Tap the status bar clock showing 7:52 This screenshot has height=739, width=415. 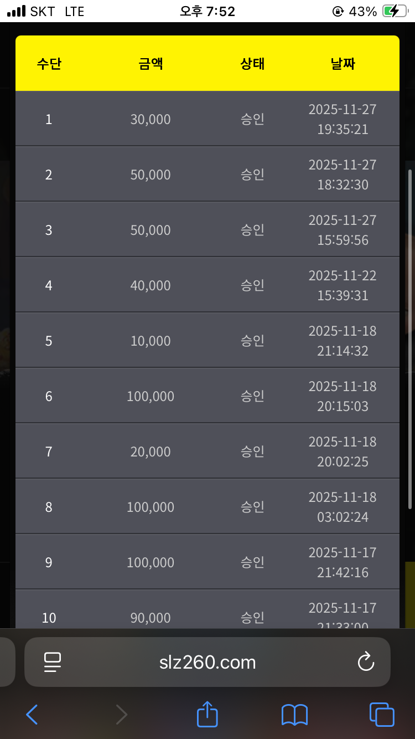tap(207, 11)
